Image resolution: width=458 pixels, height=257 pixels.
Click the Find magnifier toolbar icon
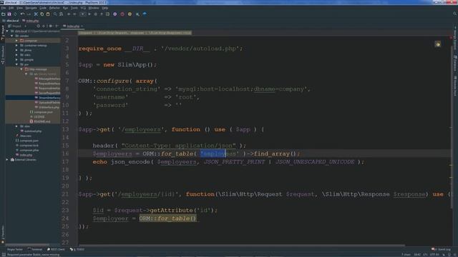coord(55,14)
